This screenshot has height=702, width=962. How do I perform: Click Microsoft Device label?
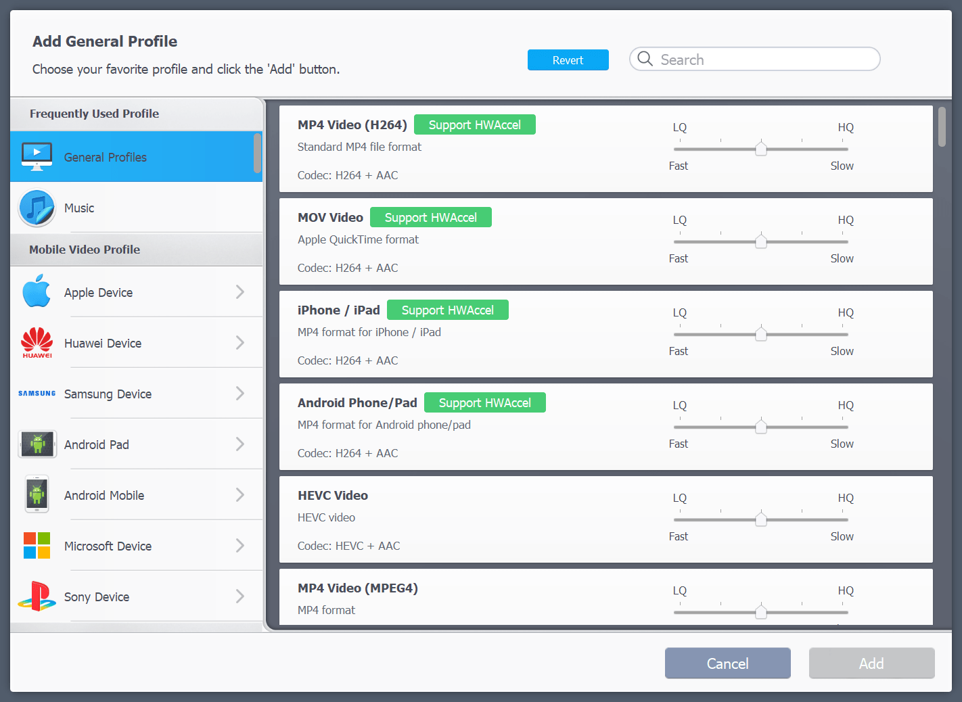(108, 546)
